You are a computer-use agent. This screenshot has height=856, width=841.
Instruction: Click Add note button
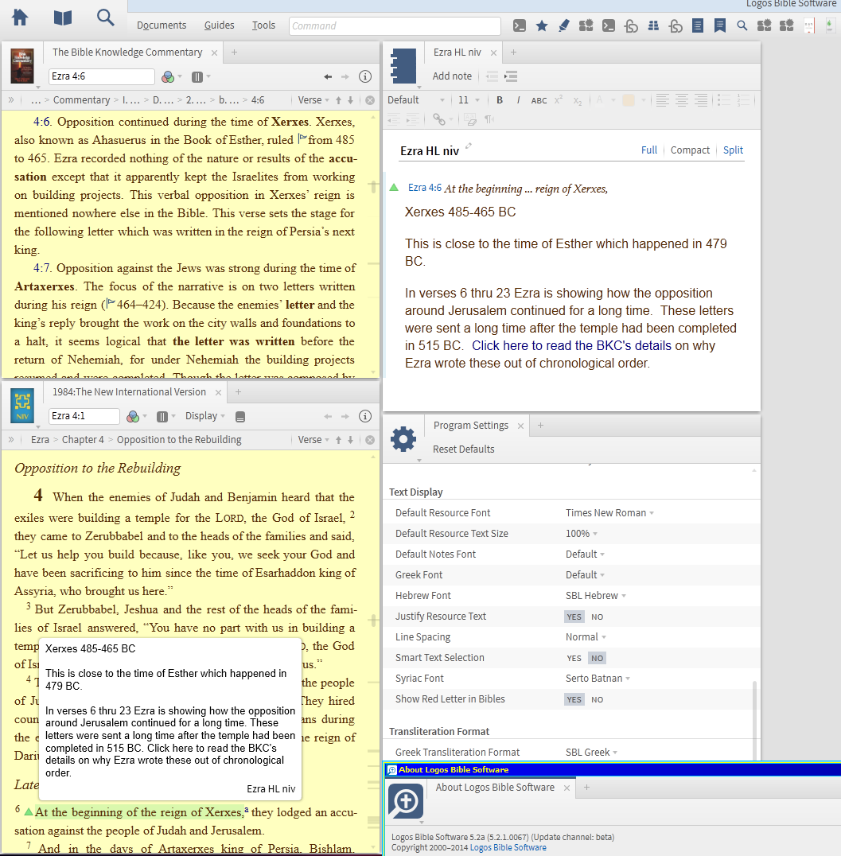(x=452, y=76)
